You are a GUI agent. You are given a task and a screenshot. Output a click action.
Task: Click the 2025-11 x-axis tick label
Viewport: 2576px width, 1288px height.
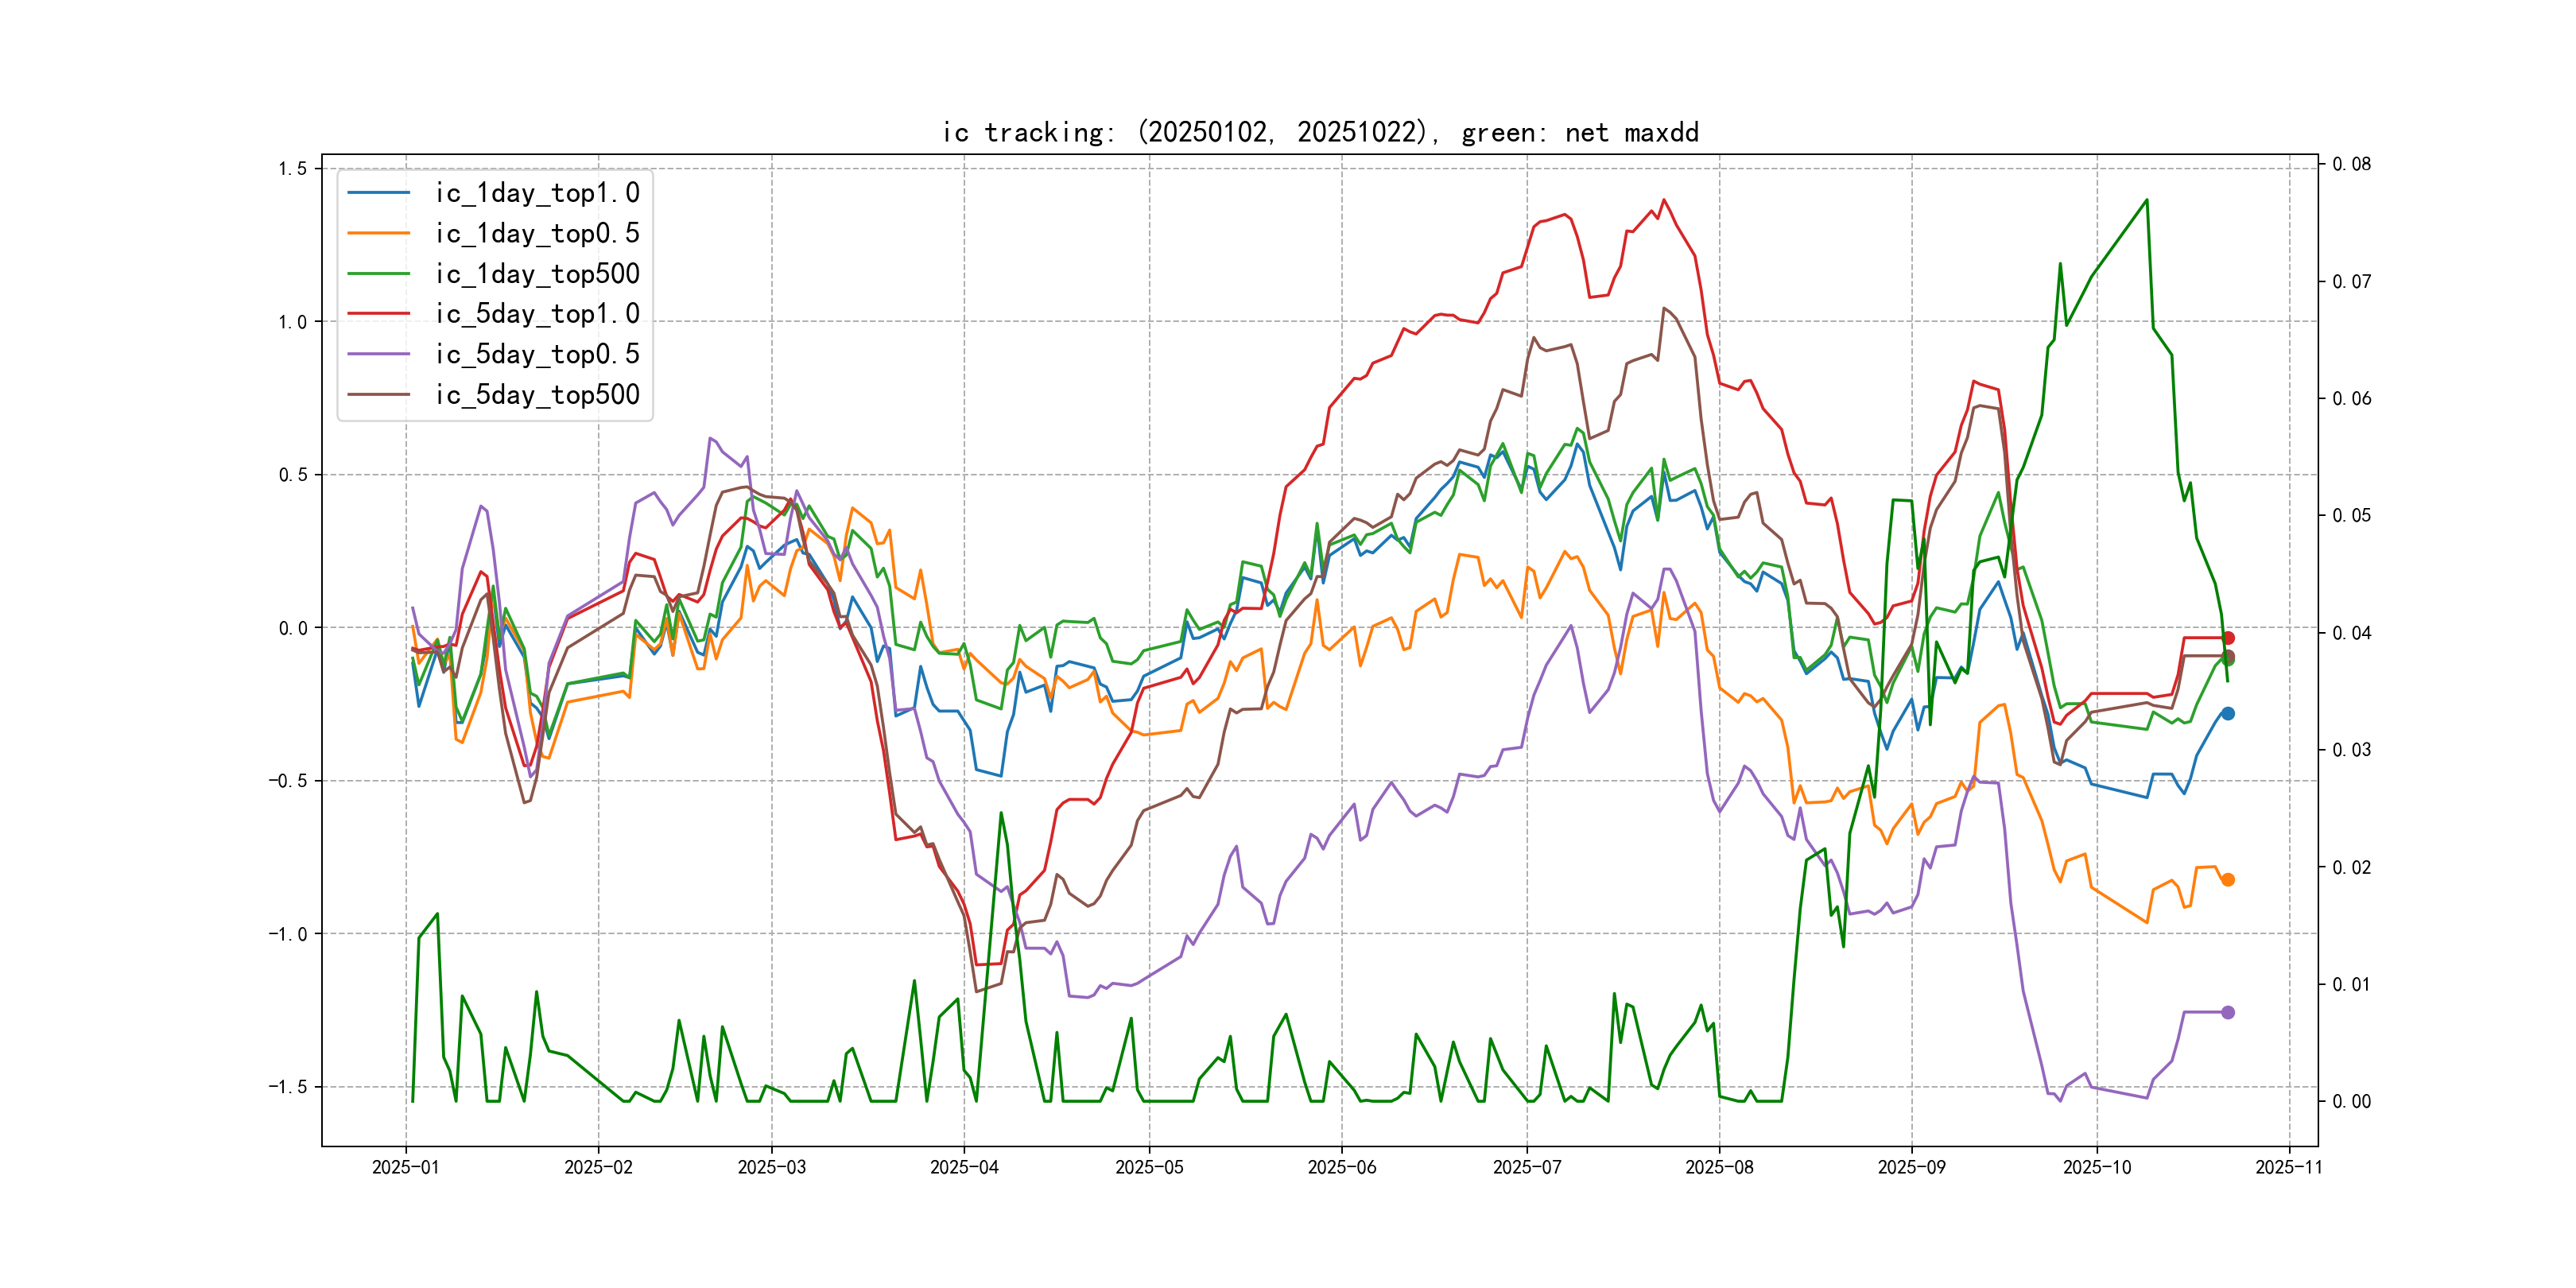tap(2289, 1167)
